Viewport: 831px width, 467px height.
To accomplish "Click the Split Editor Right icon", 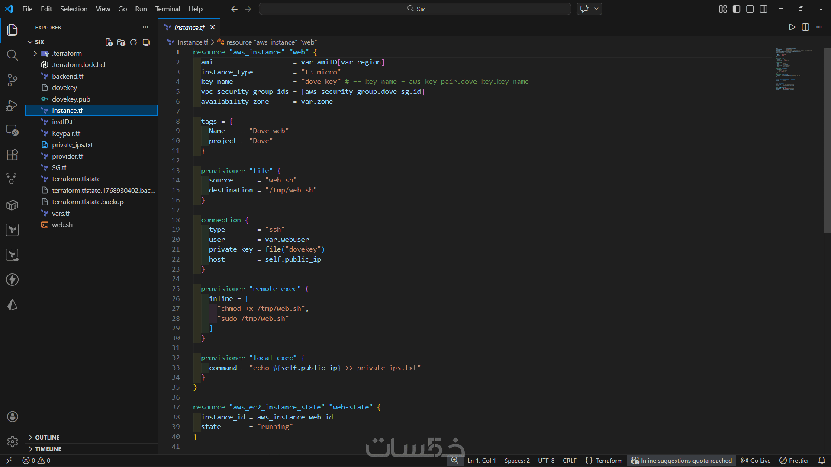I will (805, 27).
